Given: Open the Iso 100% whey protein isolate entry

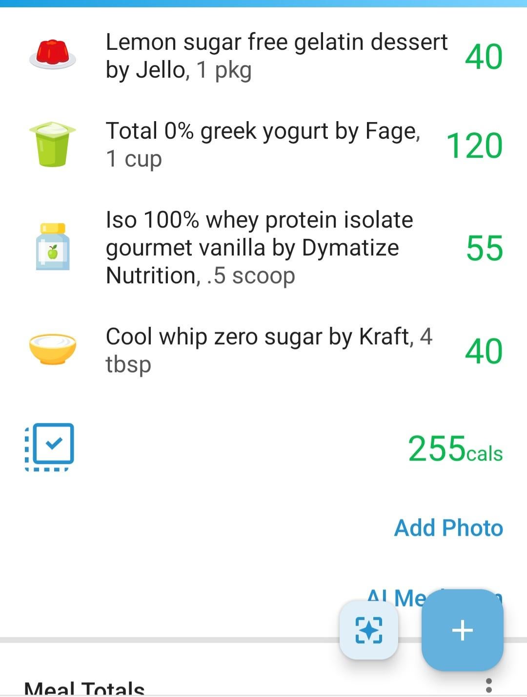Looking at the screenshot, I should click(x=259, y=247).
